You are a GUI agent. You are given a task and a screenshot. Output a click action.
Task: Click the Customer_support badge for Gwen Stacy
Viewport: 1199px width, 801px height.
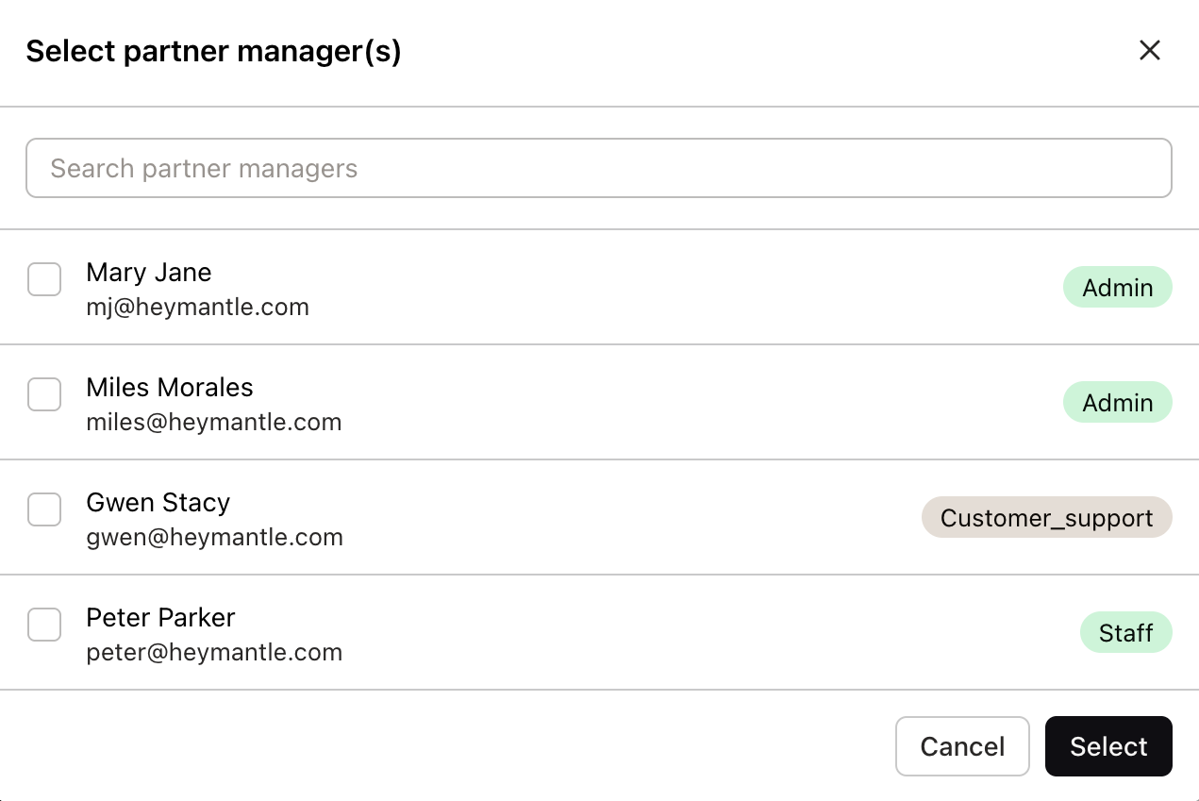1046,517
